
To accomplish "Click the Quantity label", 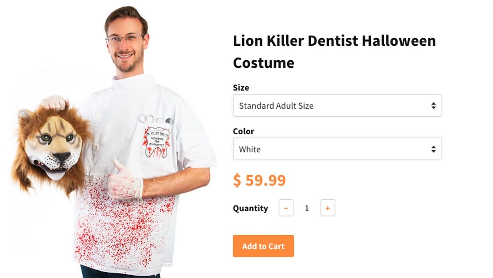I will 250,208.
